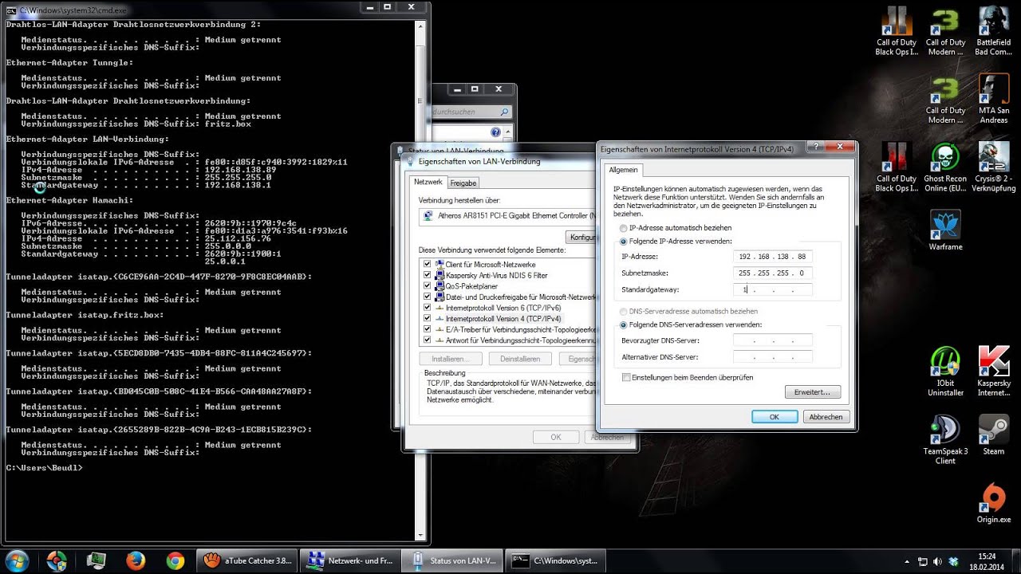Untick Internetprotokoll Version 6 (TCP/IPv6) checkbox
The height and width of the screenshot is (574, 1021).
[428, 307]
